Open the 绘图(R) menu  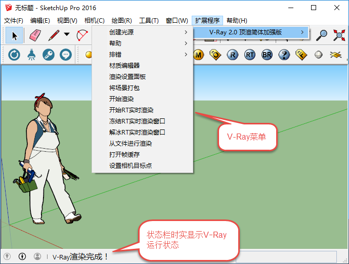tap(121, 21)
